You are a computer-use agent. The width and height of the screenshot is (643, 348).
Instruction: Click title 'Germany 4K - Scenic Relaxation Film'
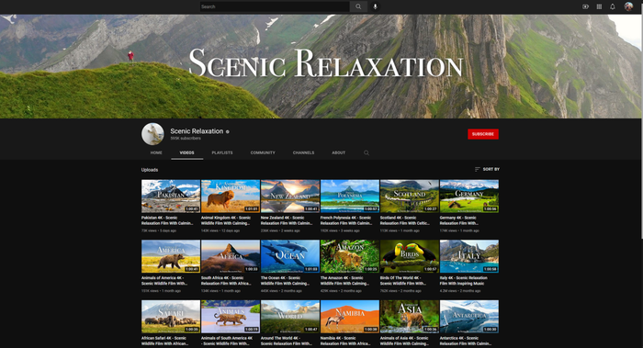point(459,220)
